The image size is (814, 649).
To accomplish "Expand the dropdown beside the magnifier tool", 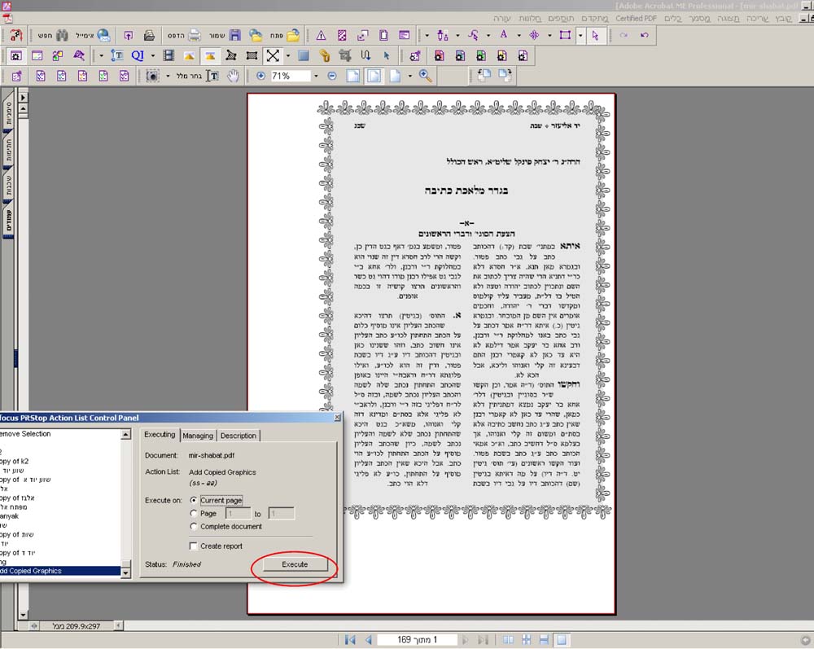I will [410, 76].
